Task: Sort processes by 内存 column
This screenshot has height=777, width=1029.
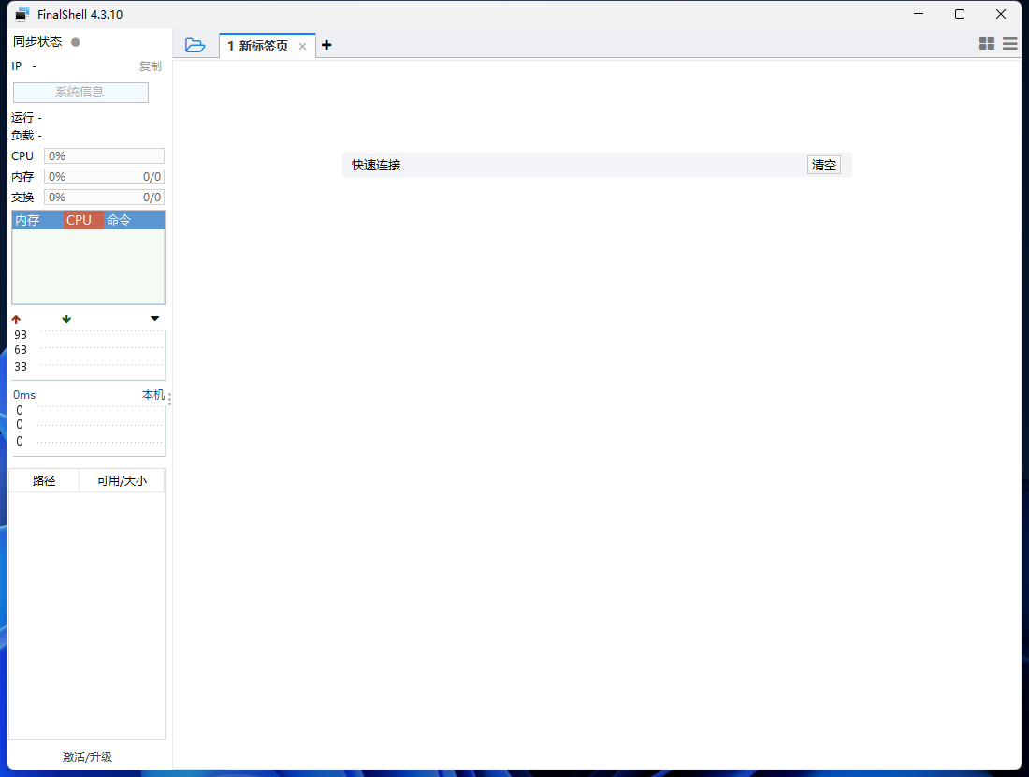Action: tap(37, 220)
